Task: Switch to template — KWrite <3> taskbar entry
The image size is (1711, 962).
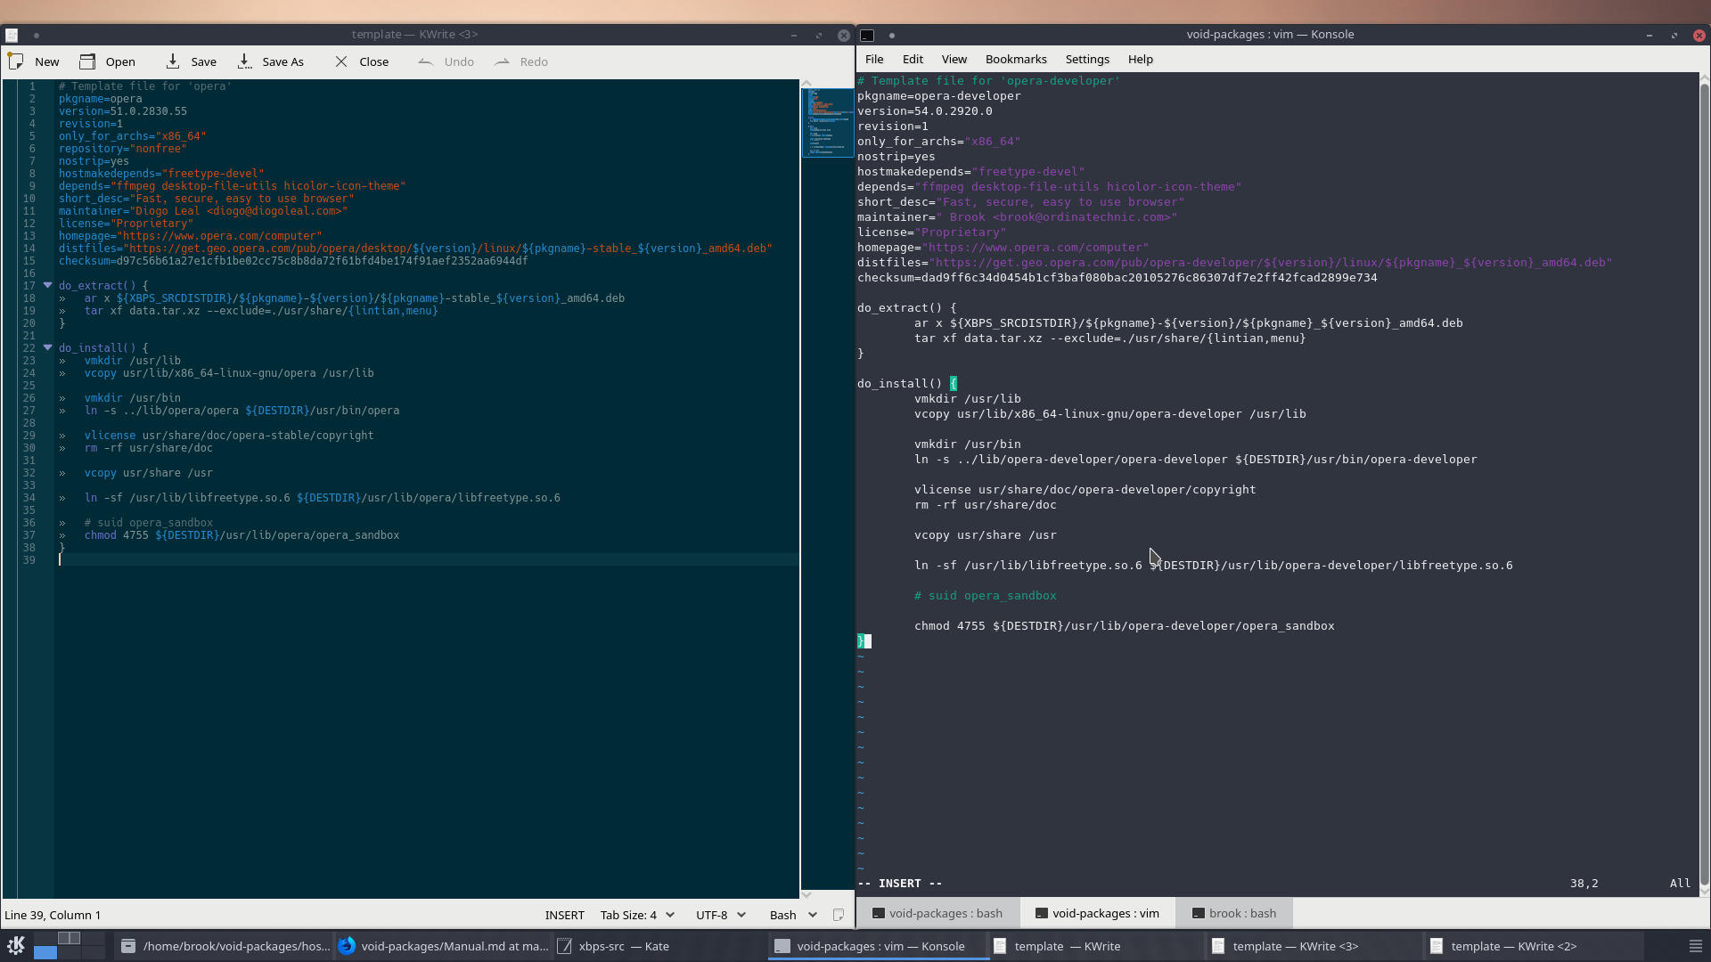Action: (x=1315, y=946)
